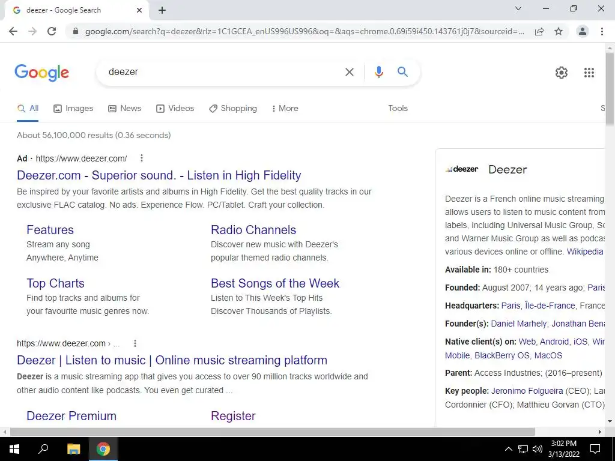Screen dimensions: 615x461
Task: Switch to the Shopping tab
Action: coord(233,109)
